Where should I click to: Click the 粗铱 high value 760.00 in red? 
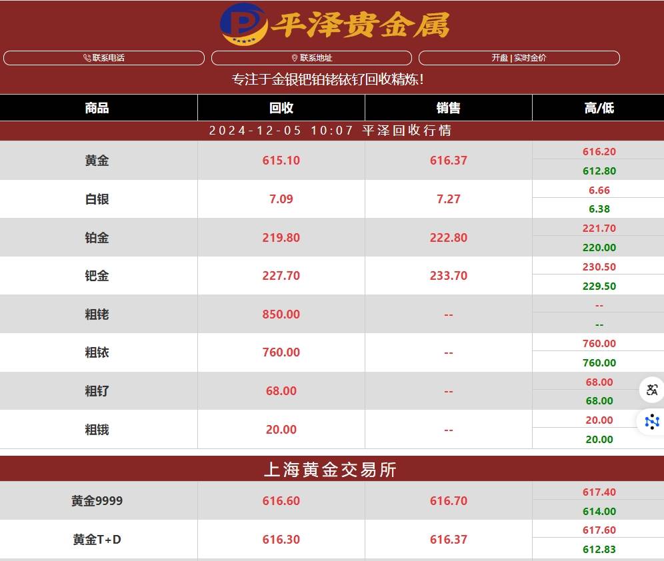pos(599,343)
